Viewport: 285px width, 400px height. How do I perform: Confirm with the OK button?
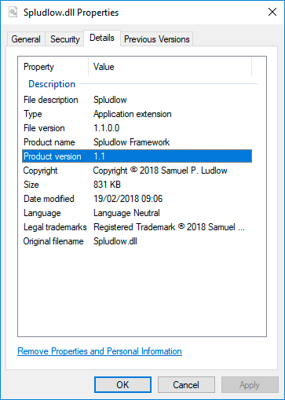point(122,385)
